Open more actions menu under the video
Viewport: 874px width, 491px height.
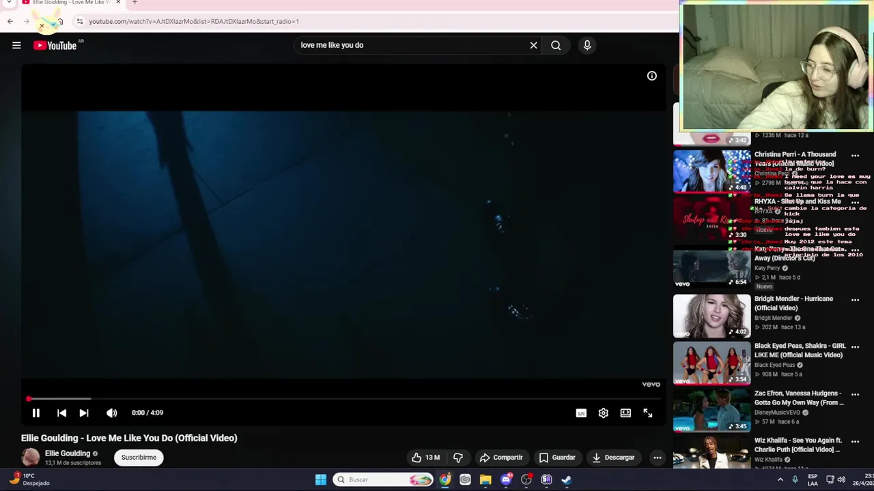(x=657, y=458)
